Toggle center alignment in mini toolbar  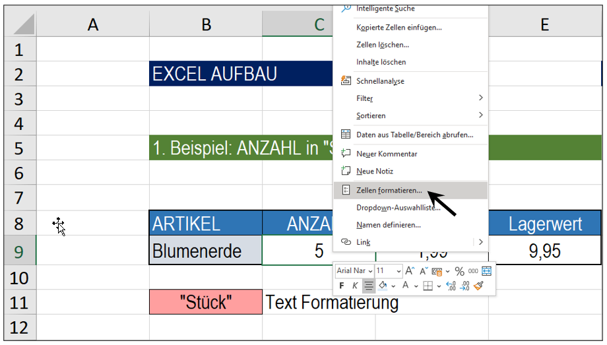coord(369,286)
